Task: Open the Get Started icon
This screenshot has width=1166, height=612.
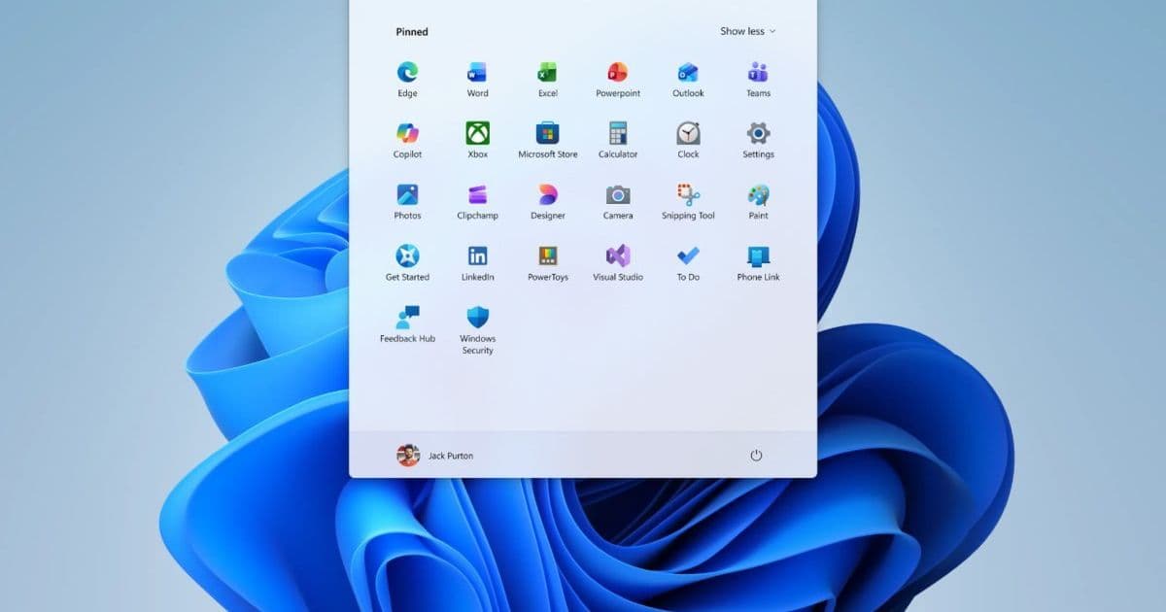Action: (x=407, y=255)
